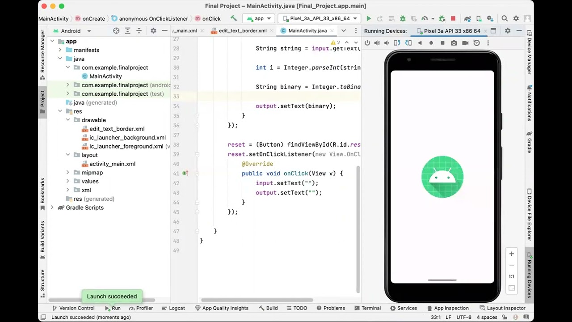The image size is (572, 322).
Task: Open the Build tool window
Action: [268, 308]
